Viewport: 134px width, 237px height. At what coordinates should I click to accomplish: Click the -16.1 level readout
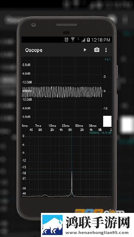(x=107, y=59)
